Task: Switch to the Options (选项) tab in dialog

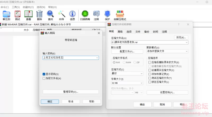Action: tap(129, 32)
